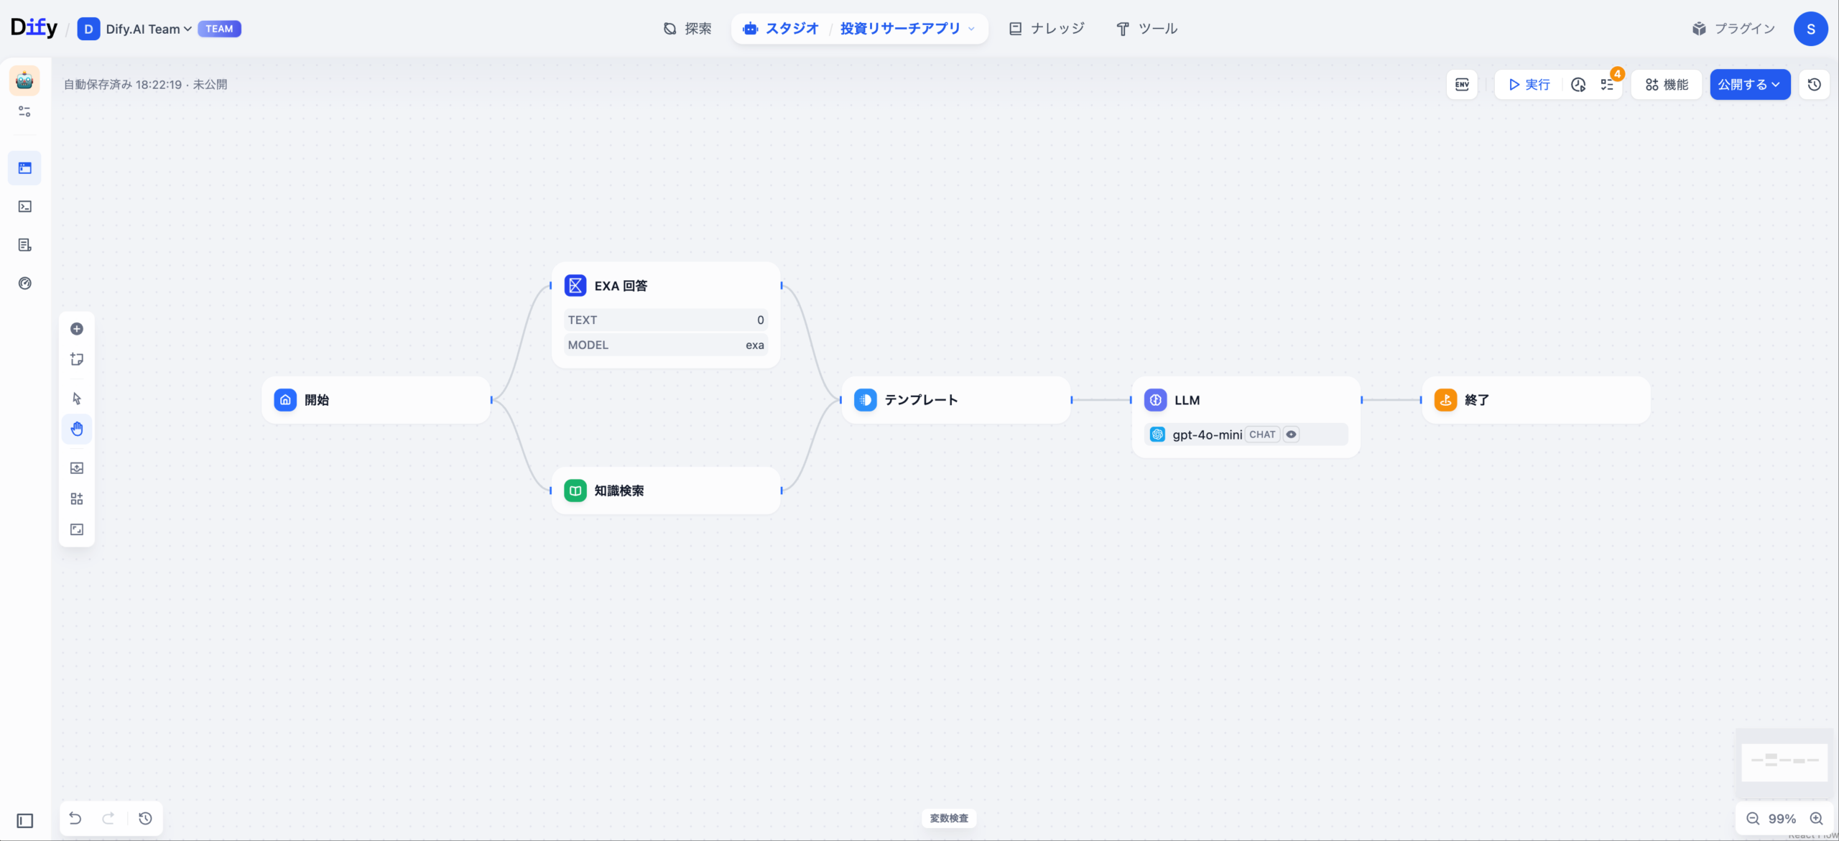Open the checklist icon showing 4 issues
1839x841 pixels.
coord(1609,84)
